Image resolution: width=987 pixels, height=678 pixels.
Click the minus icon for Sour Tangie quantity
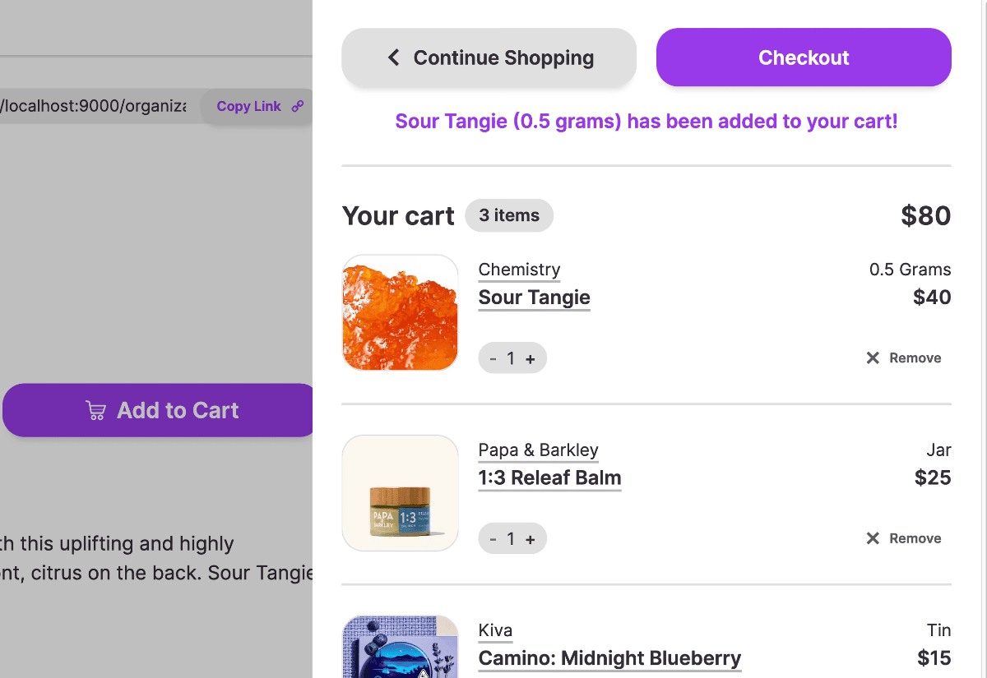pyautogui.click(x=494, y=357)
